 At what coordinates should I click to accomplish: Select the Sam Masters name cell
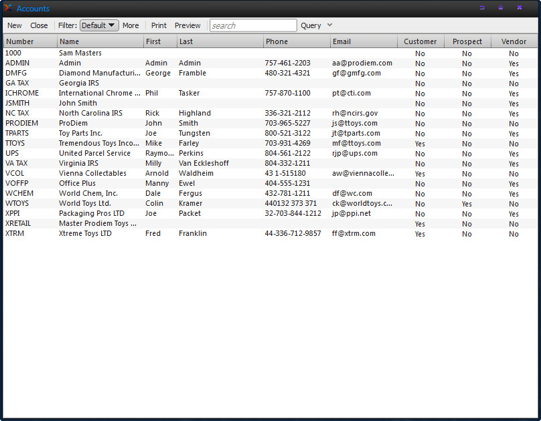80,53
